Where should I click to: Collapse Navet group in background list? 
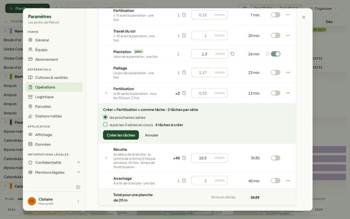5,31
